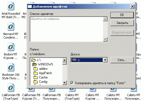141x101 pixels.
Task: Select the Bernard MT Condensed font icon
Action: click(x=11, y=27)
